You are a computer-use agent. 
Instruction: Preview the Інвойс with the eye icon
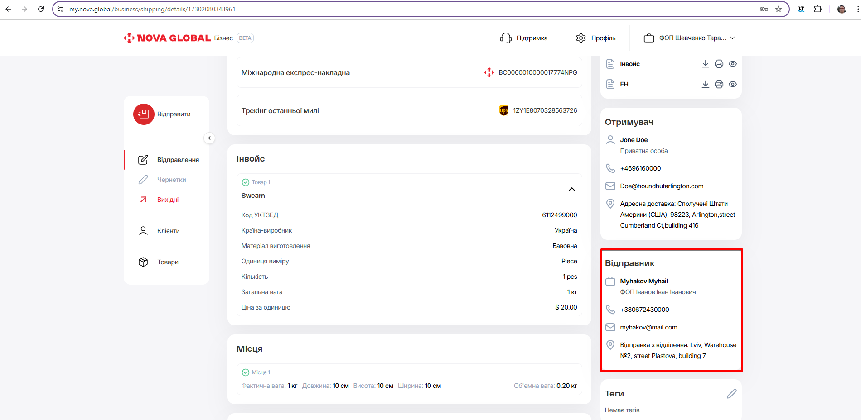(x=732, y=64)
